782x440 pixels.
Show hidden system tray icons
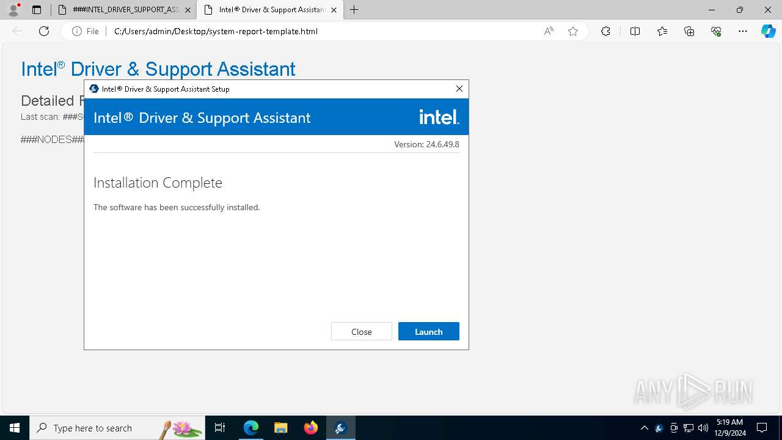(x=644, y=428)
